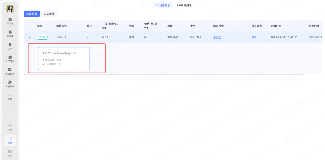Click the 已分配 status tag
Image resolution: width=325 pixels, height=160 pixels.
(x=42, y=37)
